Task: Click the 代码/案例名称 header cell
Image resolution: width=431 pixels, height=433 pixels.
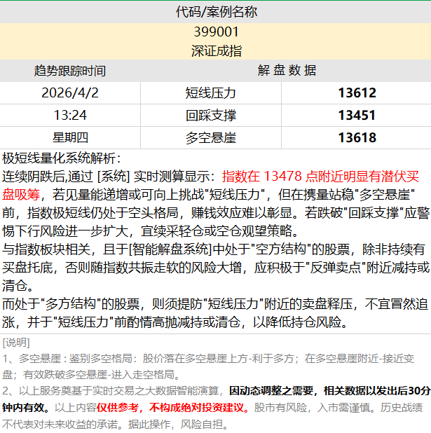Action: pyautogui.click(x=216, y=12)
